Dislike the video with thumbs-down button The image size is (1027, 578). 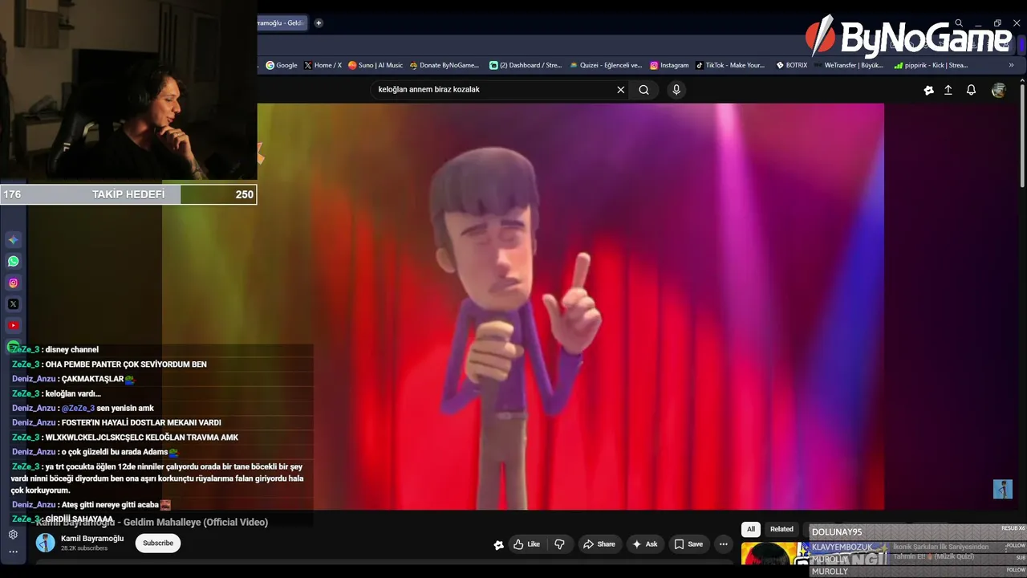(x=559, y=544)
